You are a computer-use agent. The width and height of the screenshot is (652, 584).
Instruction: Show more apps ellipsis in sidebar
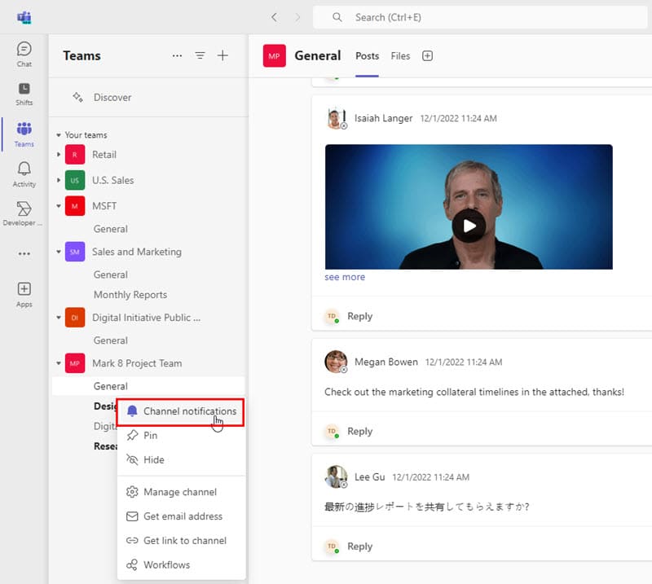point(24,253)
